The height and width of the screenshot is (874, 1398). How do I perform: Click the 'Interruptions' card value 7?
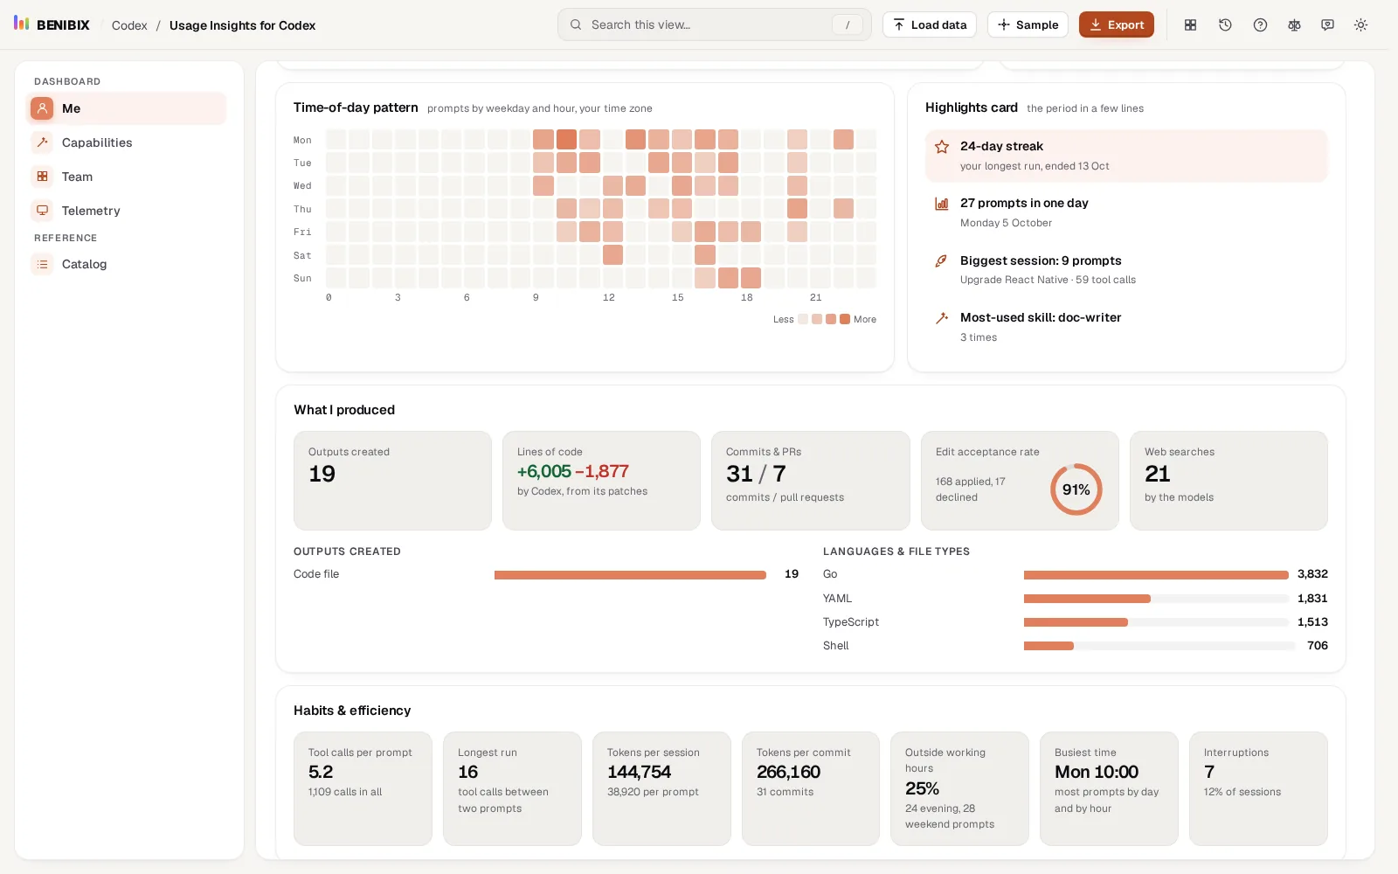[1209, 772]
